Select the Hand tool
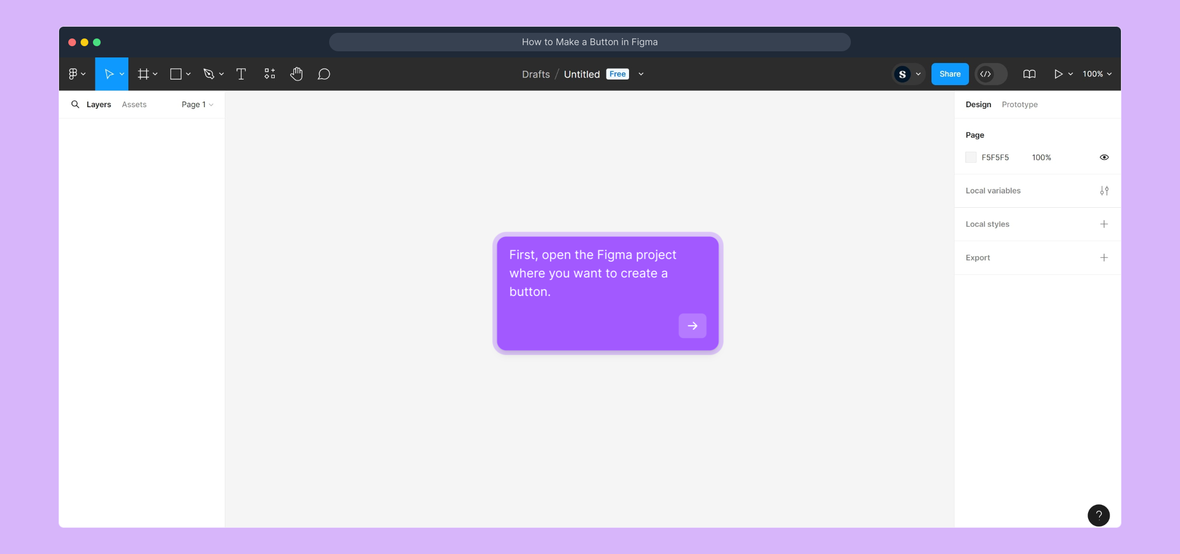 [296, 74]
